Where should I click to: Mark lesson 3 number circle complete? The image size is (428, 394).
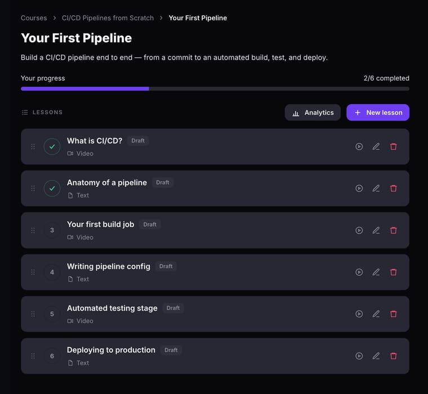(x=52, y=230)
